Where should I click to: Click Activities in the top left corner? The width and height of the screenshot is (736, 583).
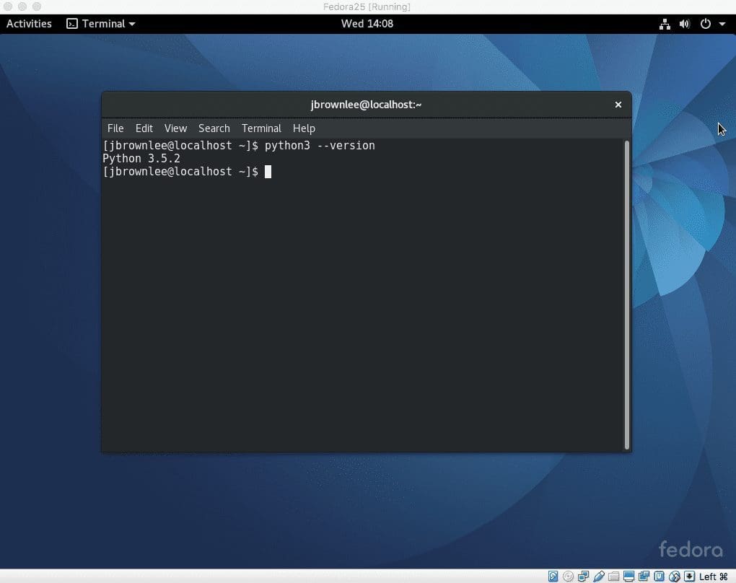pos(29,23)
